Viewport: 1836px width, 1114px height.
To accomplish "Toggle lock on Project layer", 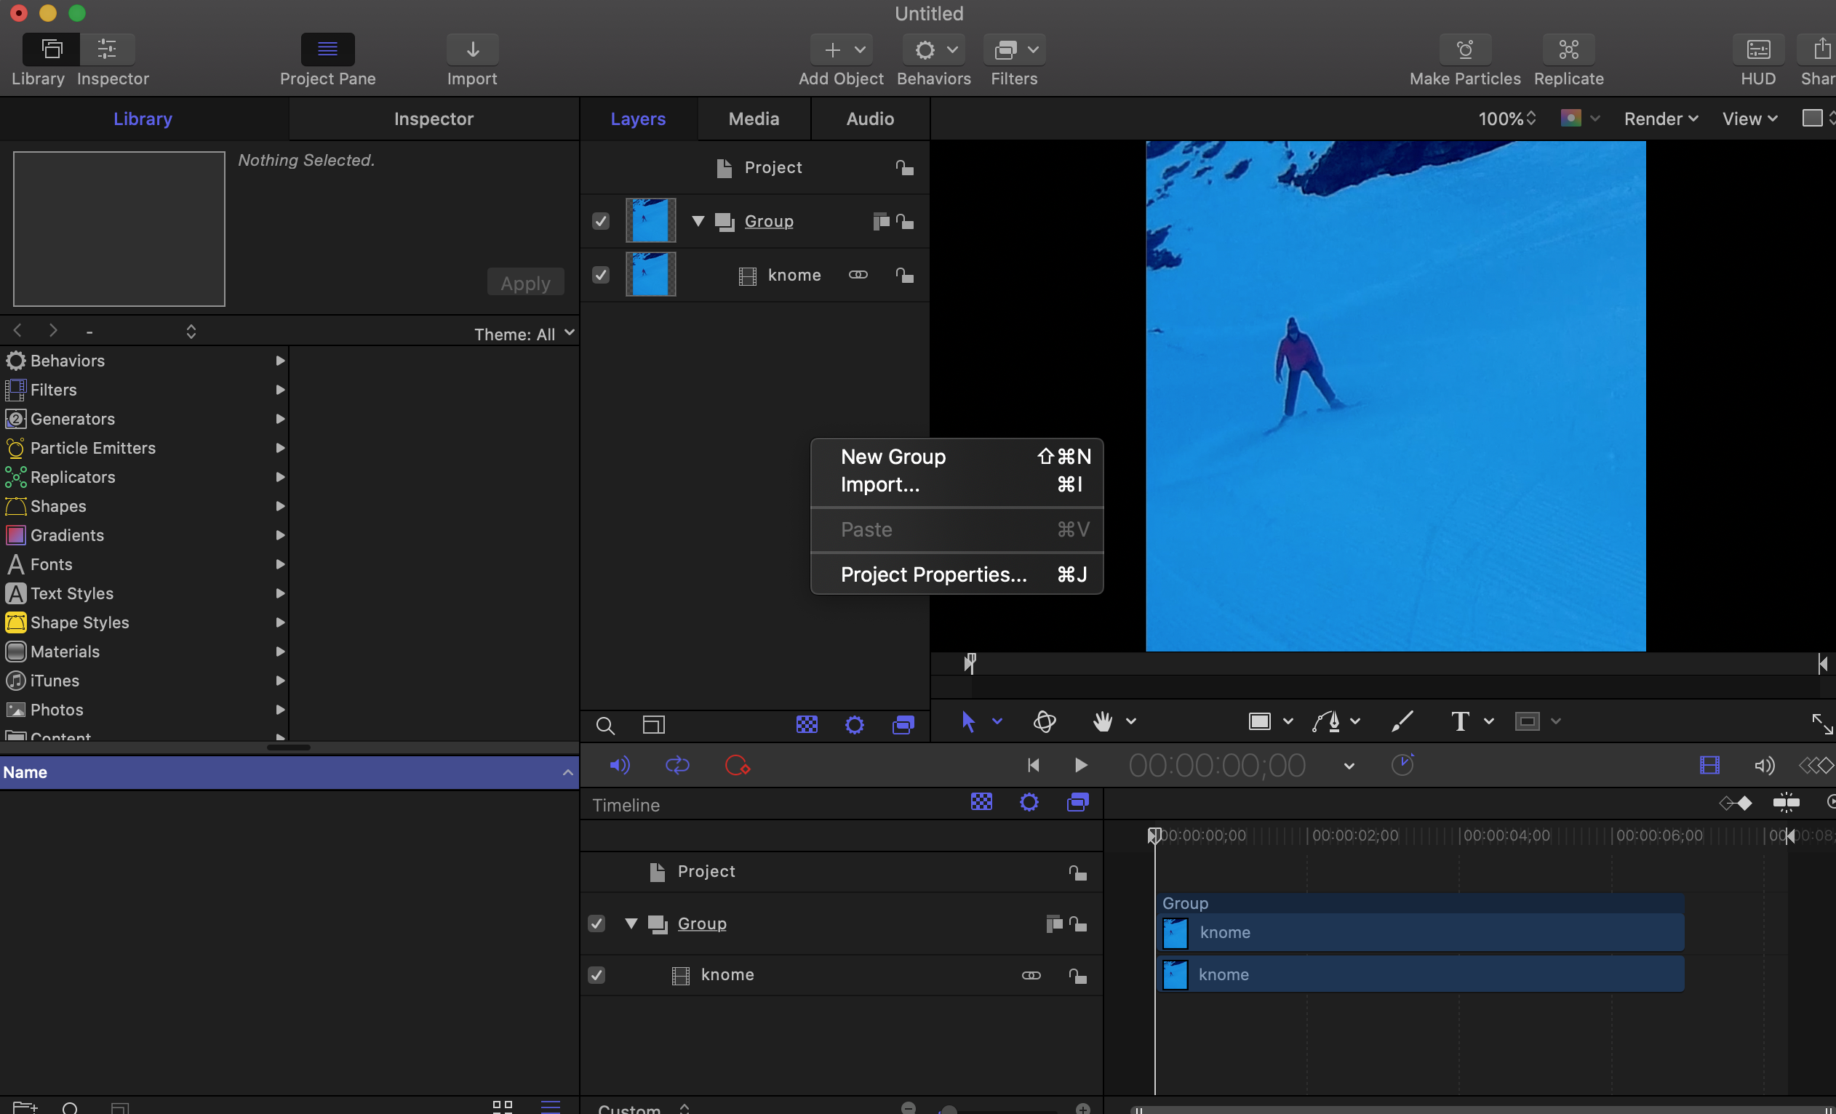I will point(905,167).
